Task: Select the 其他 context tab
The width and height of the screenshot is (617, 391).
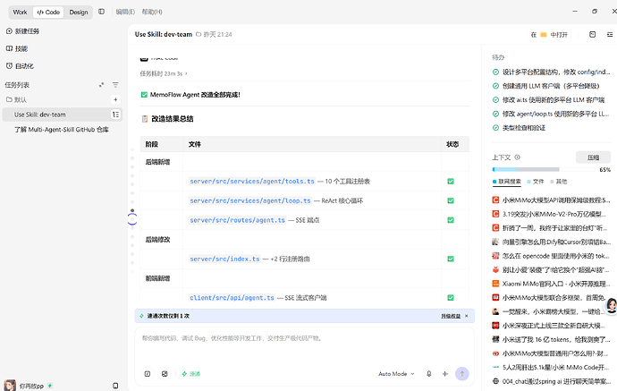Action: 559,182
